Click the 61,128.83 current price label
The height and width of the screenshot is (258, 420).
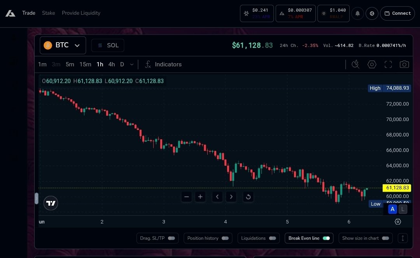tap(397, 188)
